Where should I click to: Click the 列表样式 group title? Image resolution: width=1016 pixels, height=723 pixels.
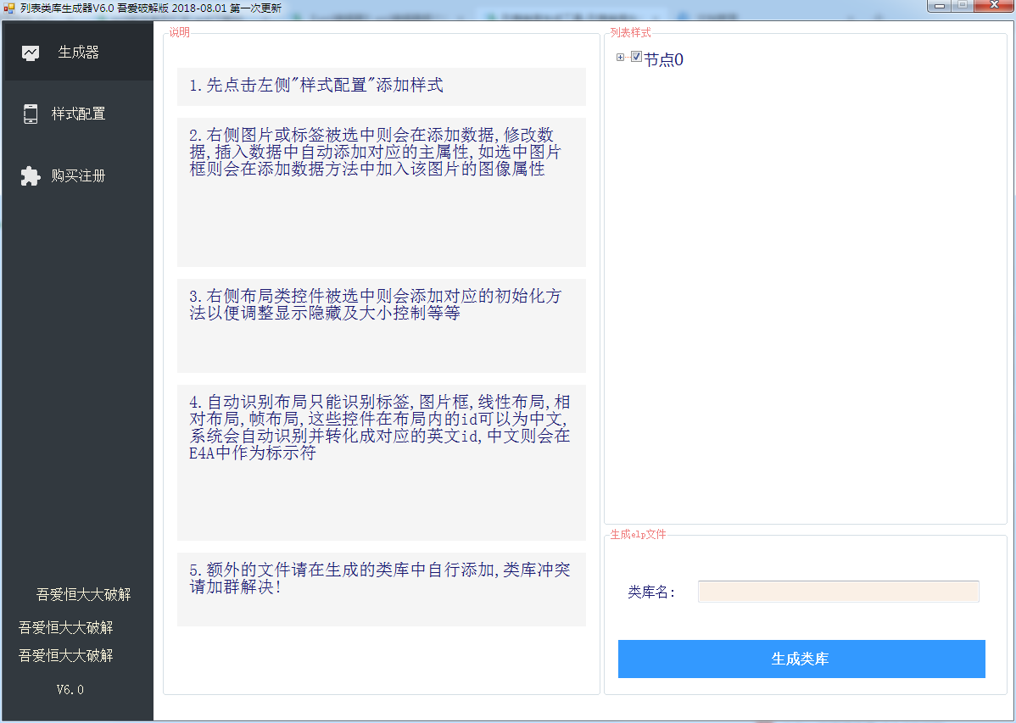point(630,32)
